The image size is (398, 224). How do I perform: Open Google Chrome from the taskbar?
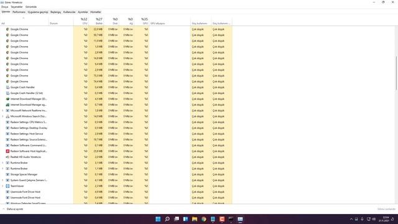click(x=204, y=219)
